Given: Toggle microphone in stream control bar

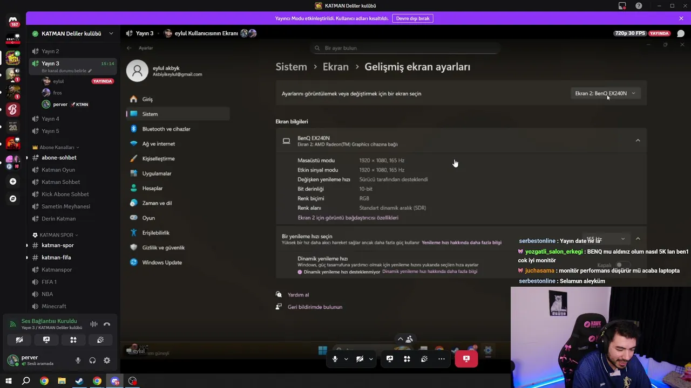Looking at the screenshot, I should [x=335, y=359].
